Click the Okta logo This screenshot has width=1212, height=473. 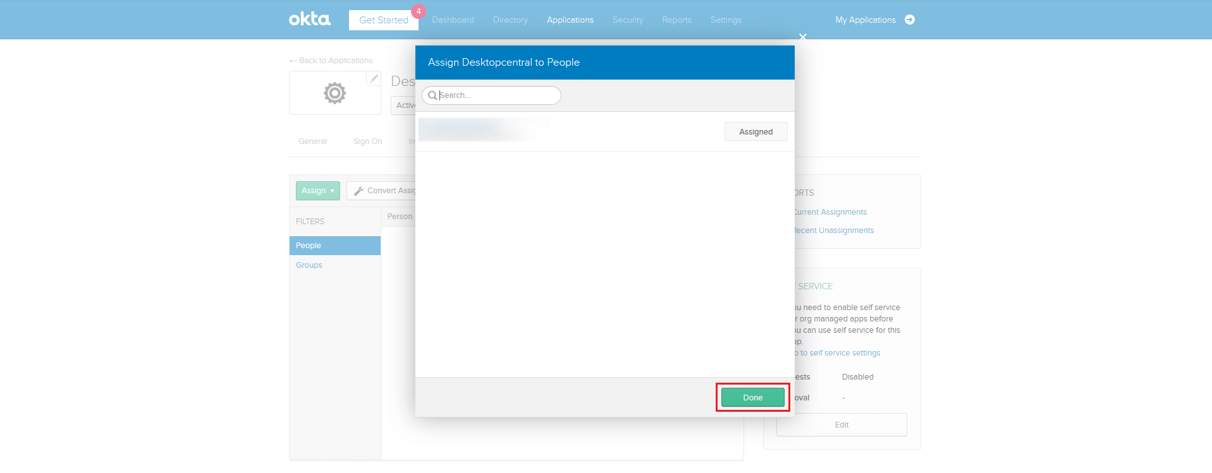(310, 19)
